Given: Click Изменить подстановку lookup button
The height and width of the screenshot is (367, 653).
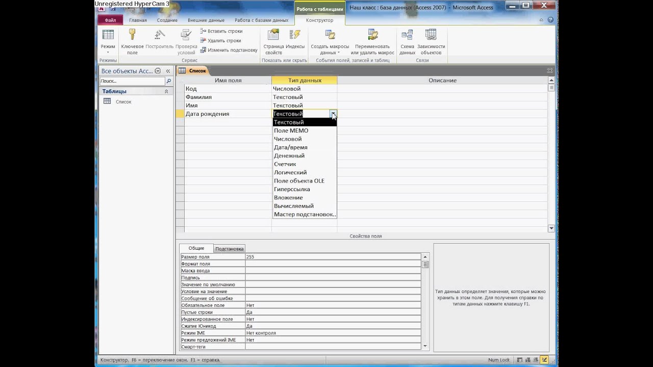Looking at the screenshot, I should pyautogui.click(x=229, y=50).
